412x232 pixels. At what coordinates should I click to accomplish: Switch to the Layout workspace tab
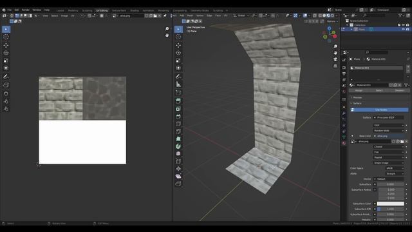click(x=60, y=10)
